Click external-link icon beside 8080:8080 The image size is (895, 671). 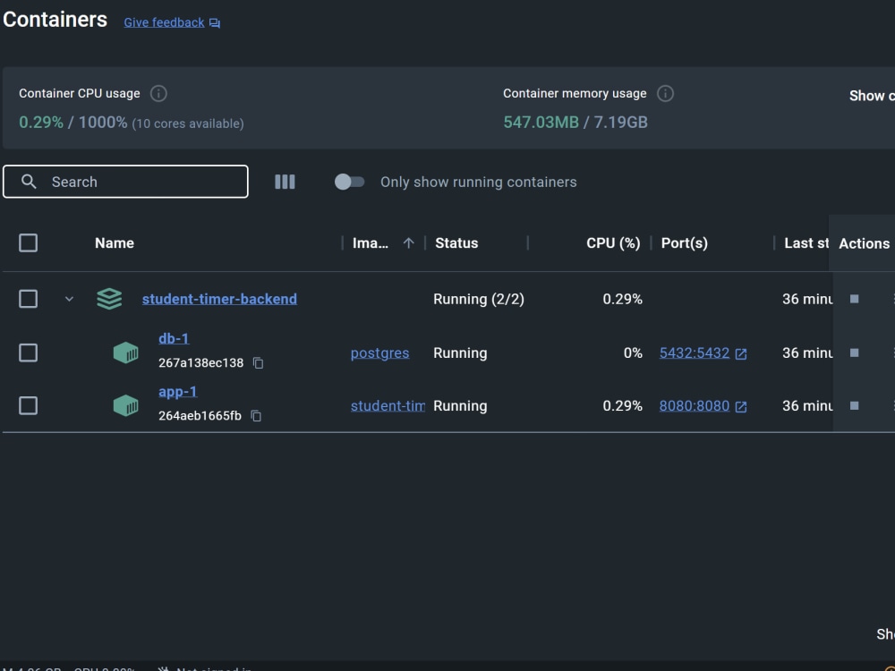741,407
